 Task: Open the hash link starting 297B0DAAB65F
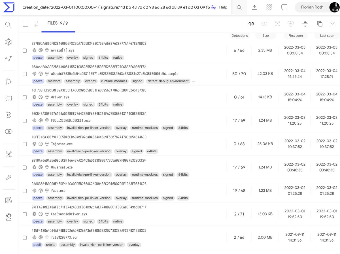89,44
